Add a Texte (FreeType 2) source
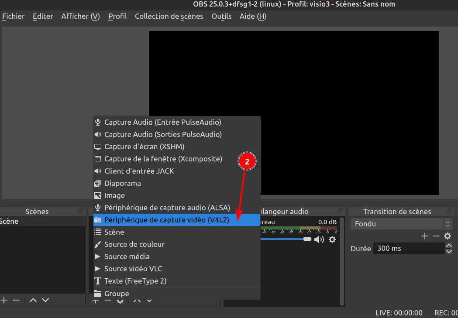This screenshot has width=458, height=318. pos(177,281)
